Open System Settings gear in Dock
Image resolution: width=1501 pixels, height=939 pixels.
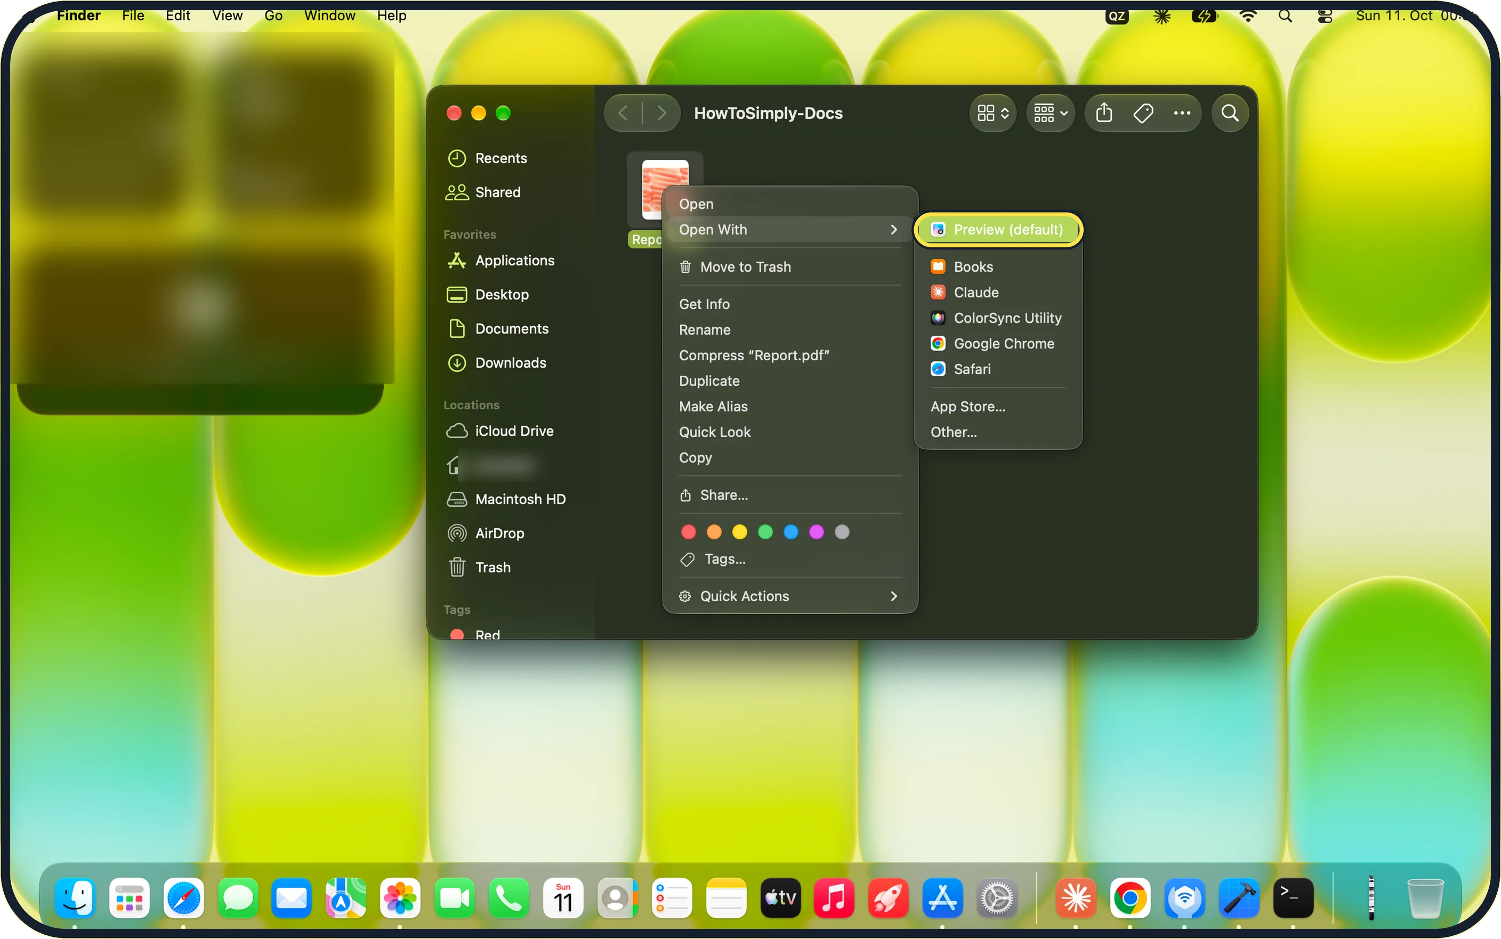pyautogui.click(x=997, y=898)
